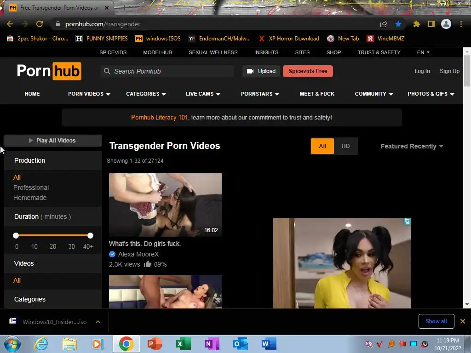Click the ad marker icon on the advertisement
Image resolution: width=471 pixels, height=353 pixels.
tap(407, 222)
